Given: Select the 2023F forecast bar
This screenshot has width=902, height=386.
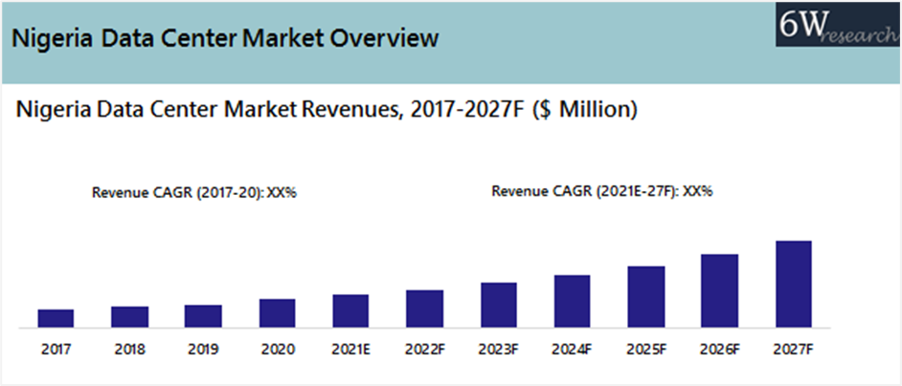Looking at the screenshot, I should (x=498, y=305).
